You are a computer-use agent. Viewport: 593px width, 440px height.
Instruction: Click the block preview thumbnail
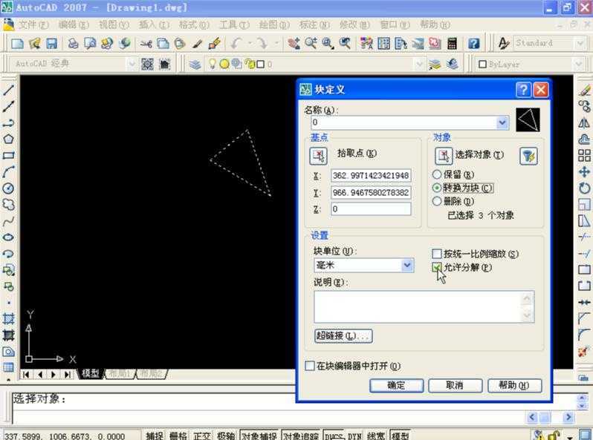[x=528, y=119]
